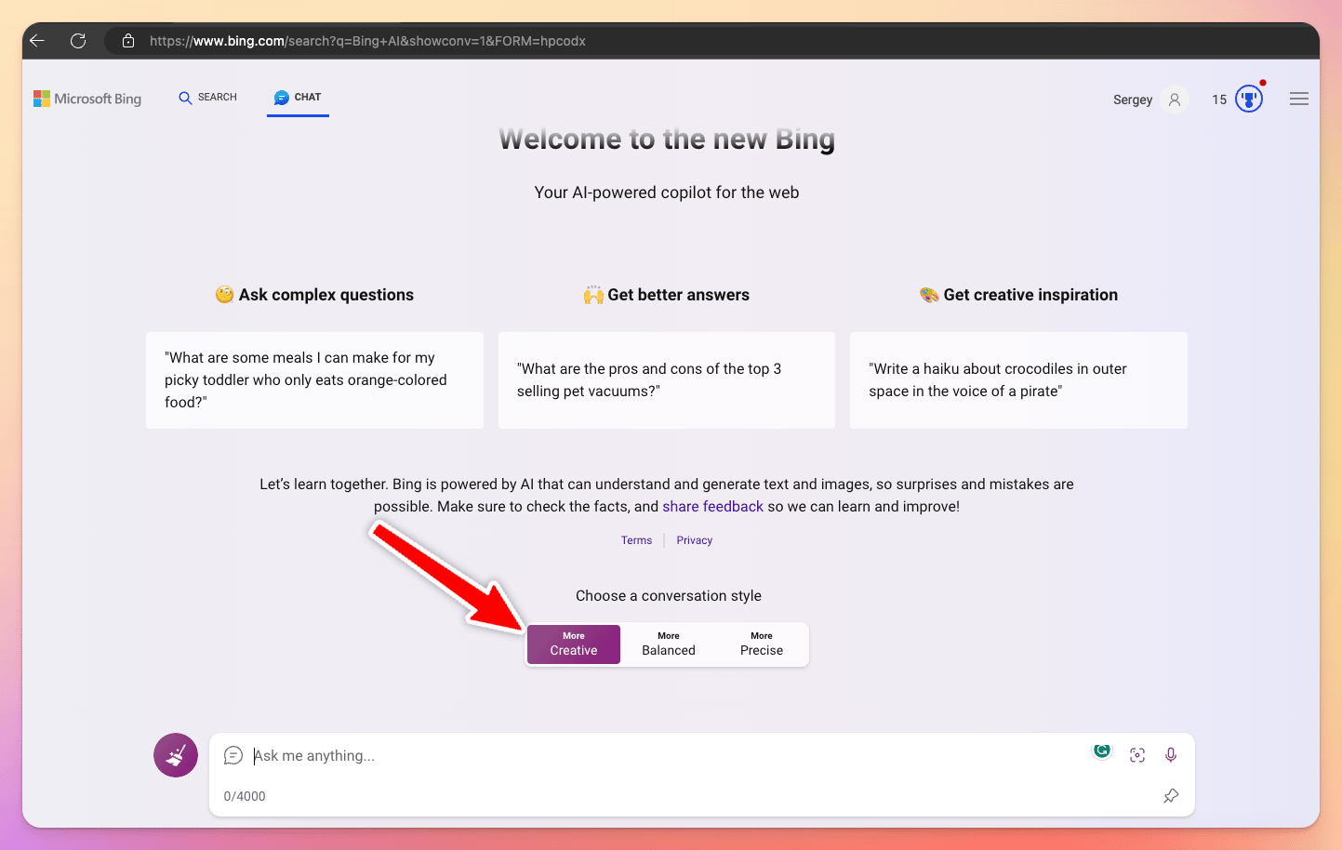Viewport: 1342px width, 850px height.
Task: Click the New topic broom button
Action: pyautogui.click(x=176, y=755)
